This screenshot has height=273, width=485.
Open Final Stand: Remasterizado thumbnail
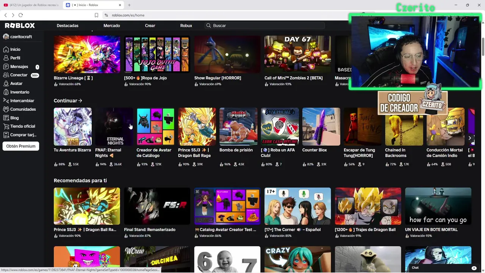pyautogui.click(x=157, y=206)
